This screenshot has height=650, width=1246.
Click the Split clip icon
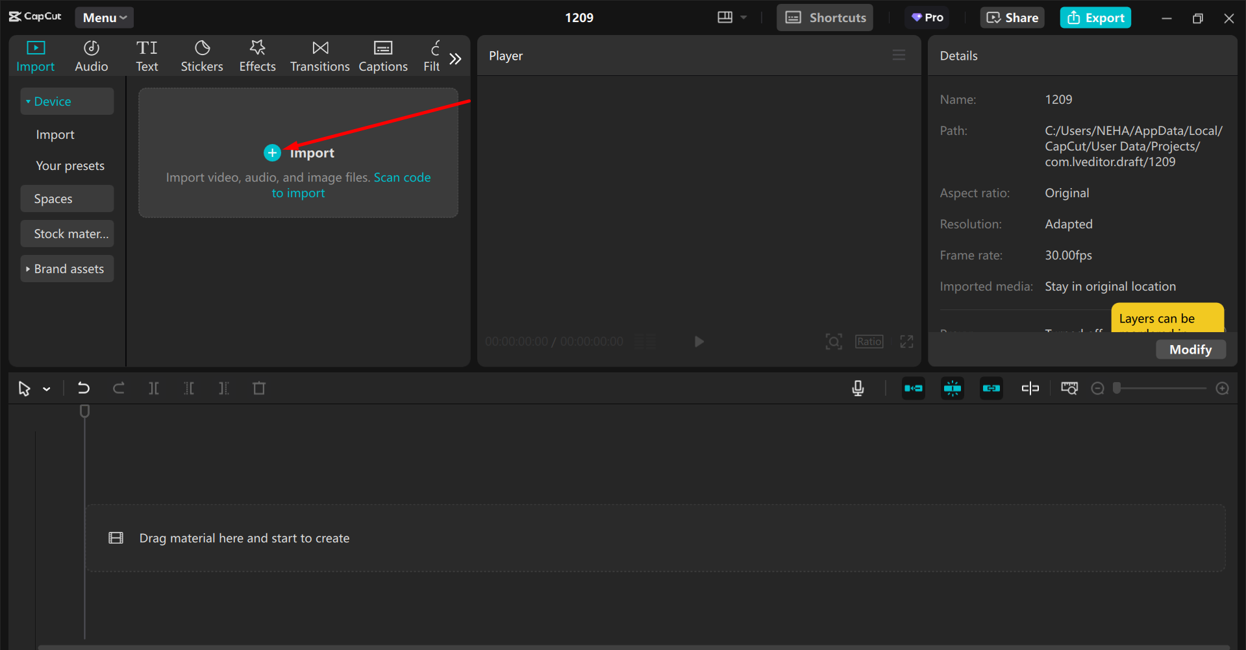point(154,388)
